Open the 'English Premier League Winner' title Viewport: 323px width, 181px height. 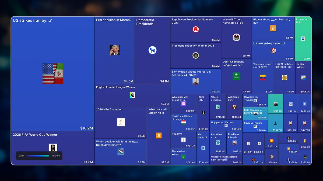115,87
